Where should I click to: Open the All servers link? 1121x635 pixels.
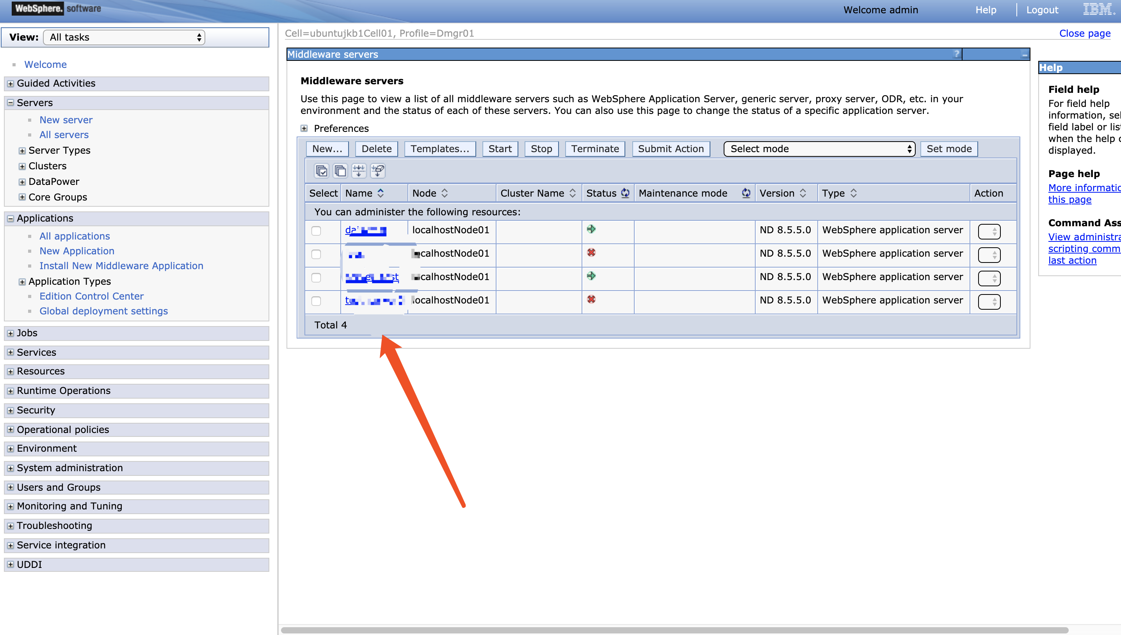click(64, 135)
